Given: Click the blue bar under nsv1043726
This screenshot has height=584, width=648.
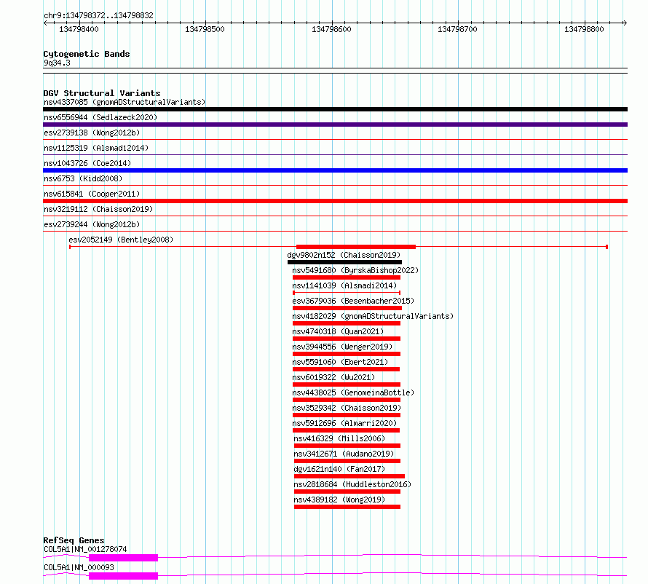Looking at the screenshot, I should tap(335, 170).
